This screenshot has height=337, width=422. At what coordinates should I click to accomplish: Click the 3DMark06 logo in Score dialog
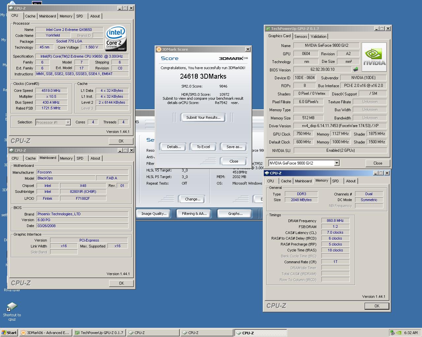(233, 58)
